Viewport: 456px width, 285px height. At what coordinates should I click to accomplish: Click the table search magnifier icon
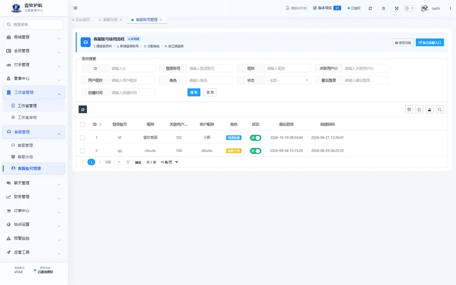[x=440, y=109]
